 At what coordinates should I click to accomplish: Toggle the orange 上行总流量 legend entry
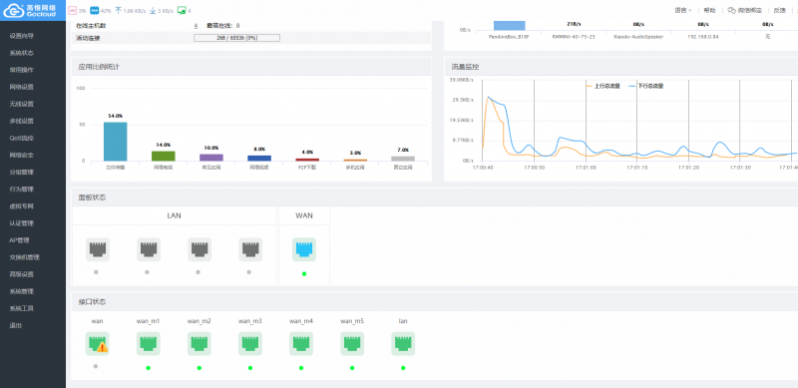(603, 86)
